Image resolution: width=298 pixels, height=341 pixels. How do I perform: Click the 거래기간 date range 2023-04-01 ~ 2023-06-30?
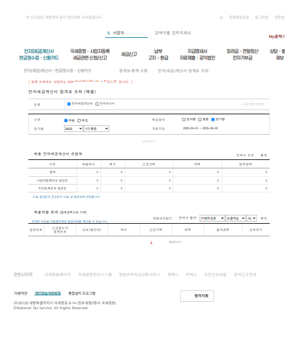[200, 128]
